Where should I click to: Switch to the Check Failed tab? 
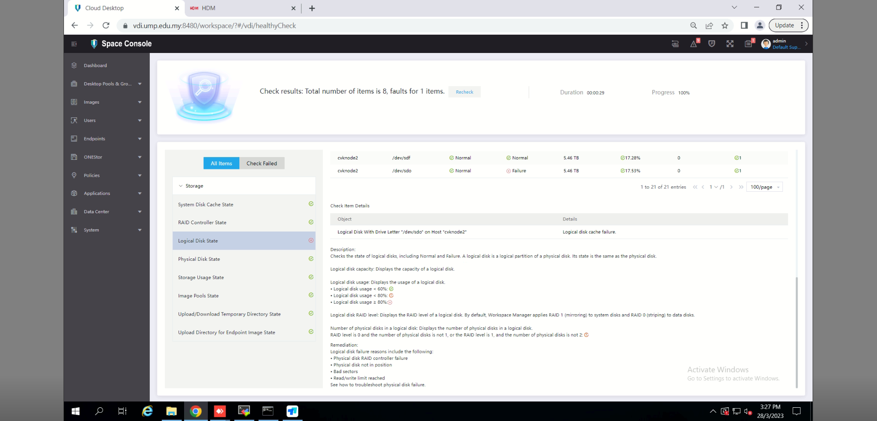(x=262, y=163)
